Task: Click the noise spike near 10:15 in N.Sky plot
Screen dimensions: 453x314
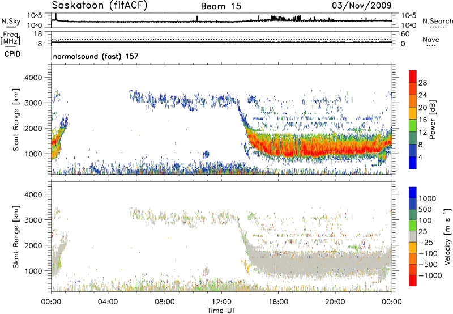Action: (x=197, y=19)
